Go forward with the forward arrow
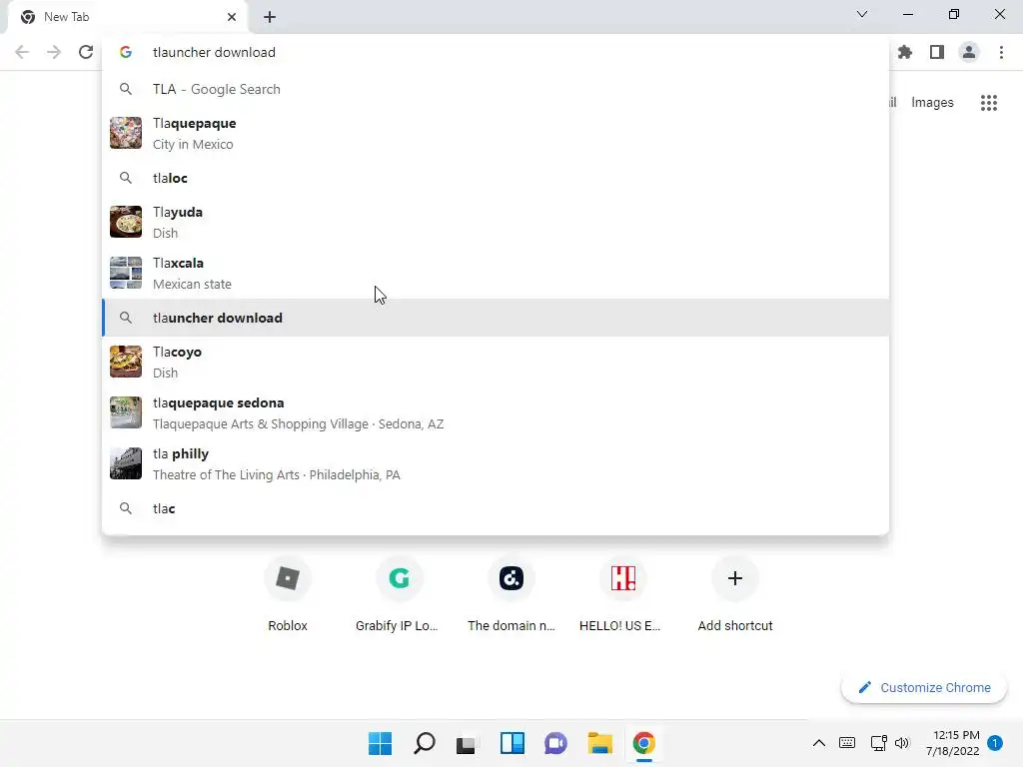 54,52
